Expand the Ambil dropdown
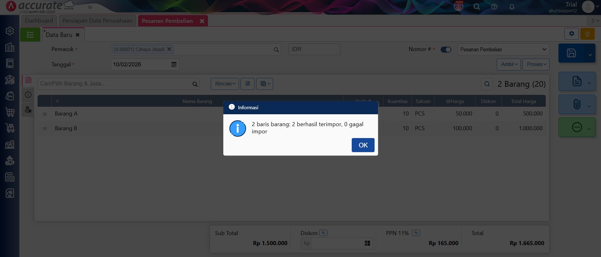Screen dimensions: 601x257 509,64
